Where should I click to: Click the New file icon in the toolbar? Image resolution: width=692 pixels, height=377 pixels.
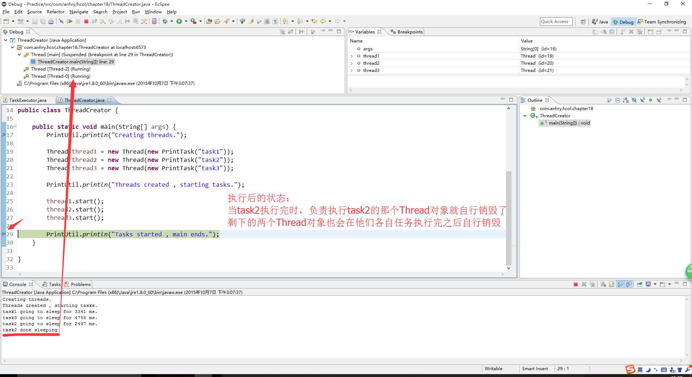(x=6, y=22)
